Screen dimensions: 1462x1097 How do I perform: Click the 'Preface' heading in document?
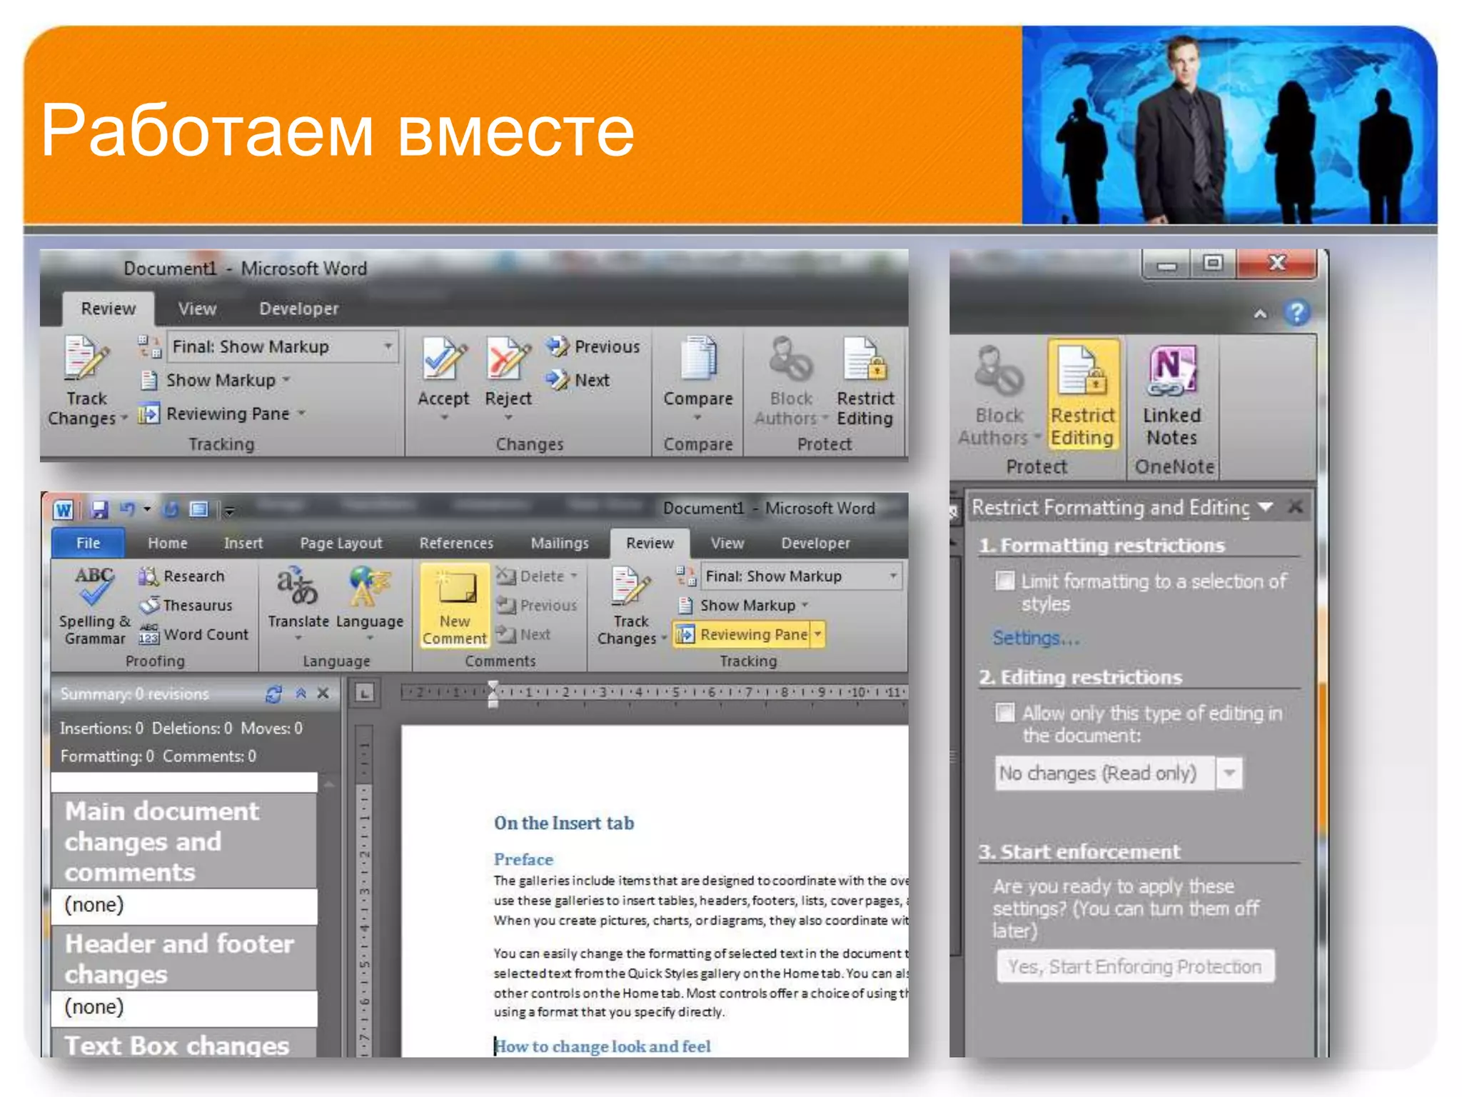click(x=523, y=859)
